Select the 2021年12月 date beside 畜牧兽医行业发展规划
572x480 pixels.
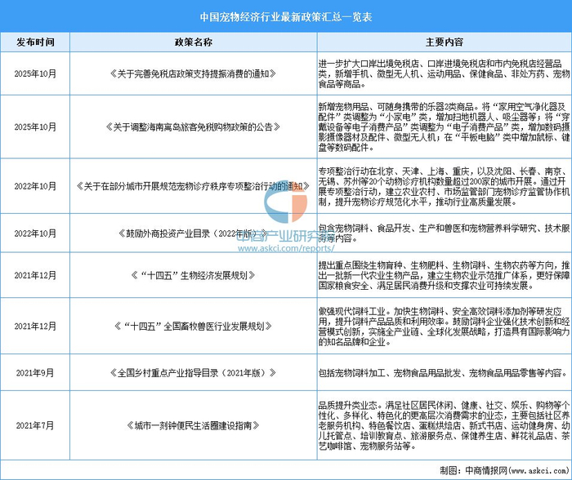[35, 327]
